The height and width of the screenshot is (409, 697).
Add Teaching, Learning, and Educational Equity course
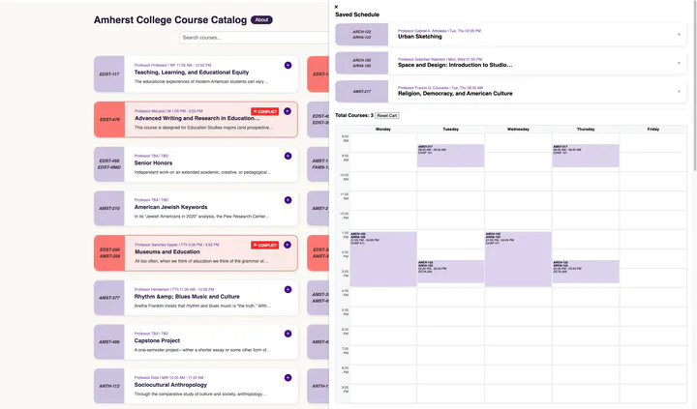tap(288, 66)
